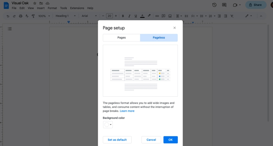The height and width of the screenshot is (146, 273).
Task: Toggle Underline formatting
Action: 136,16
